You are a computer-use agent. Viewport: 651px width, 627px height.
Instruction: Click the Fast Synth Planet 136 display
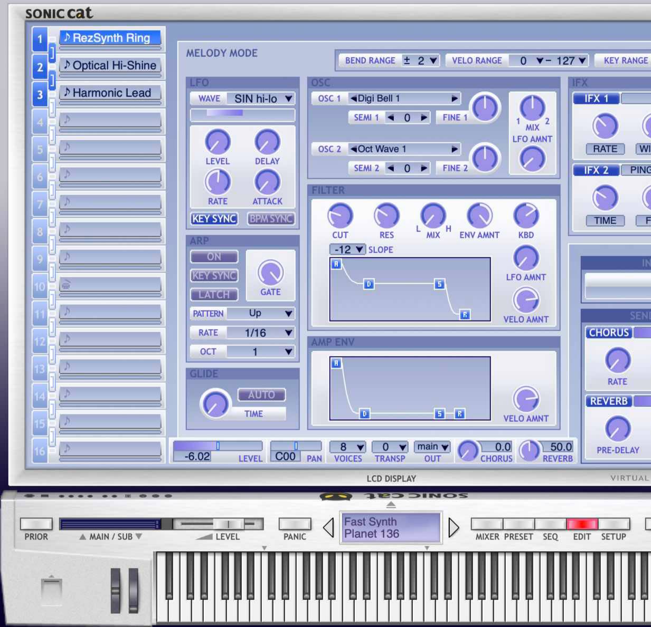click(390, 527)
